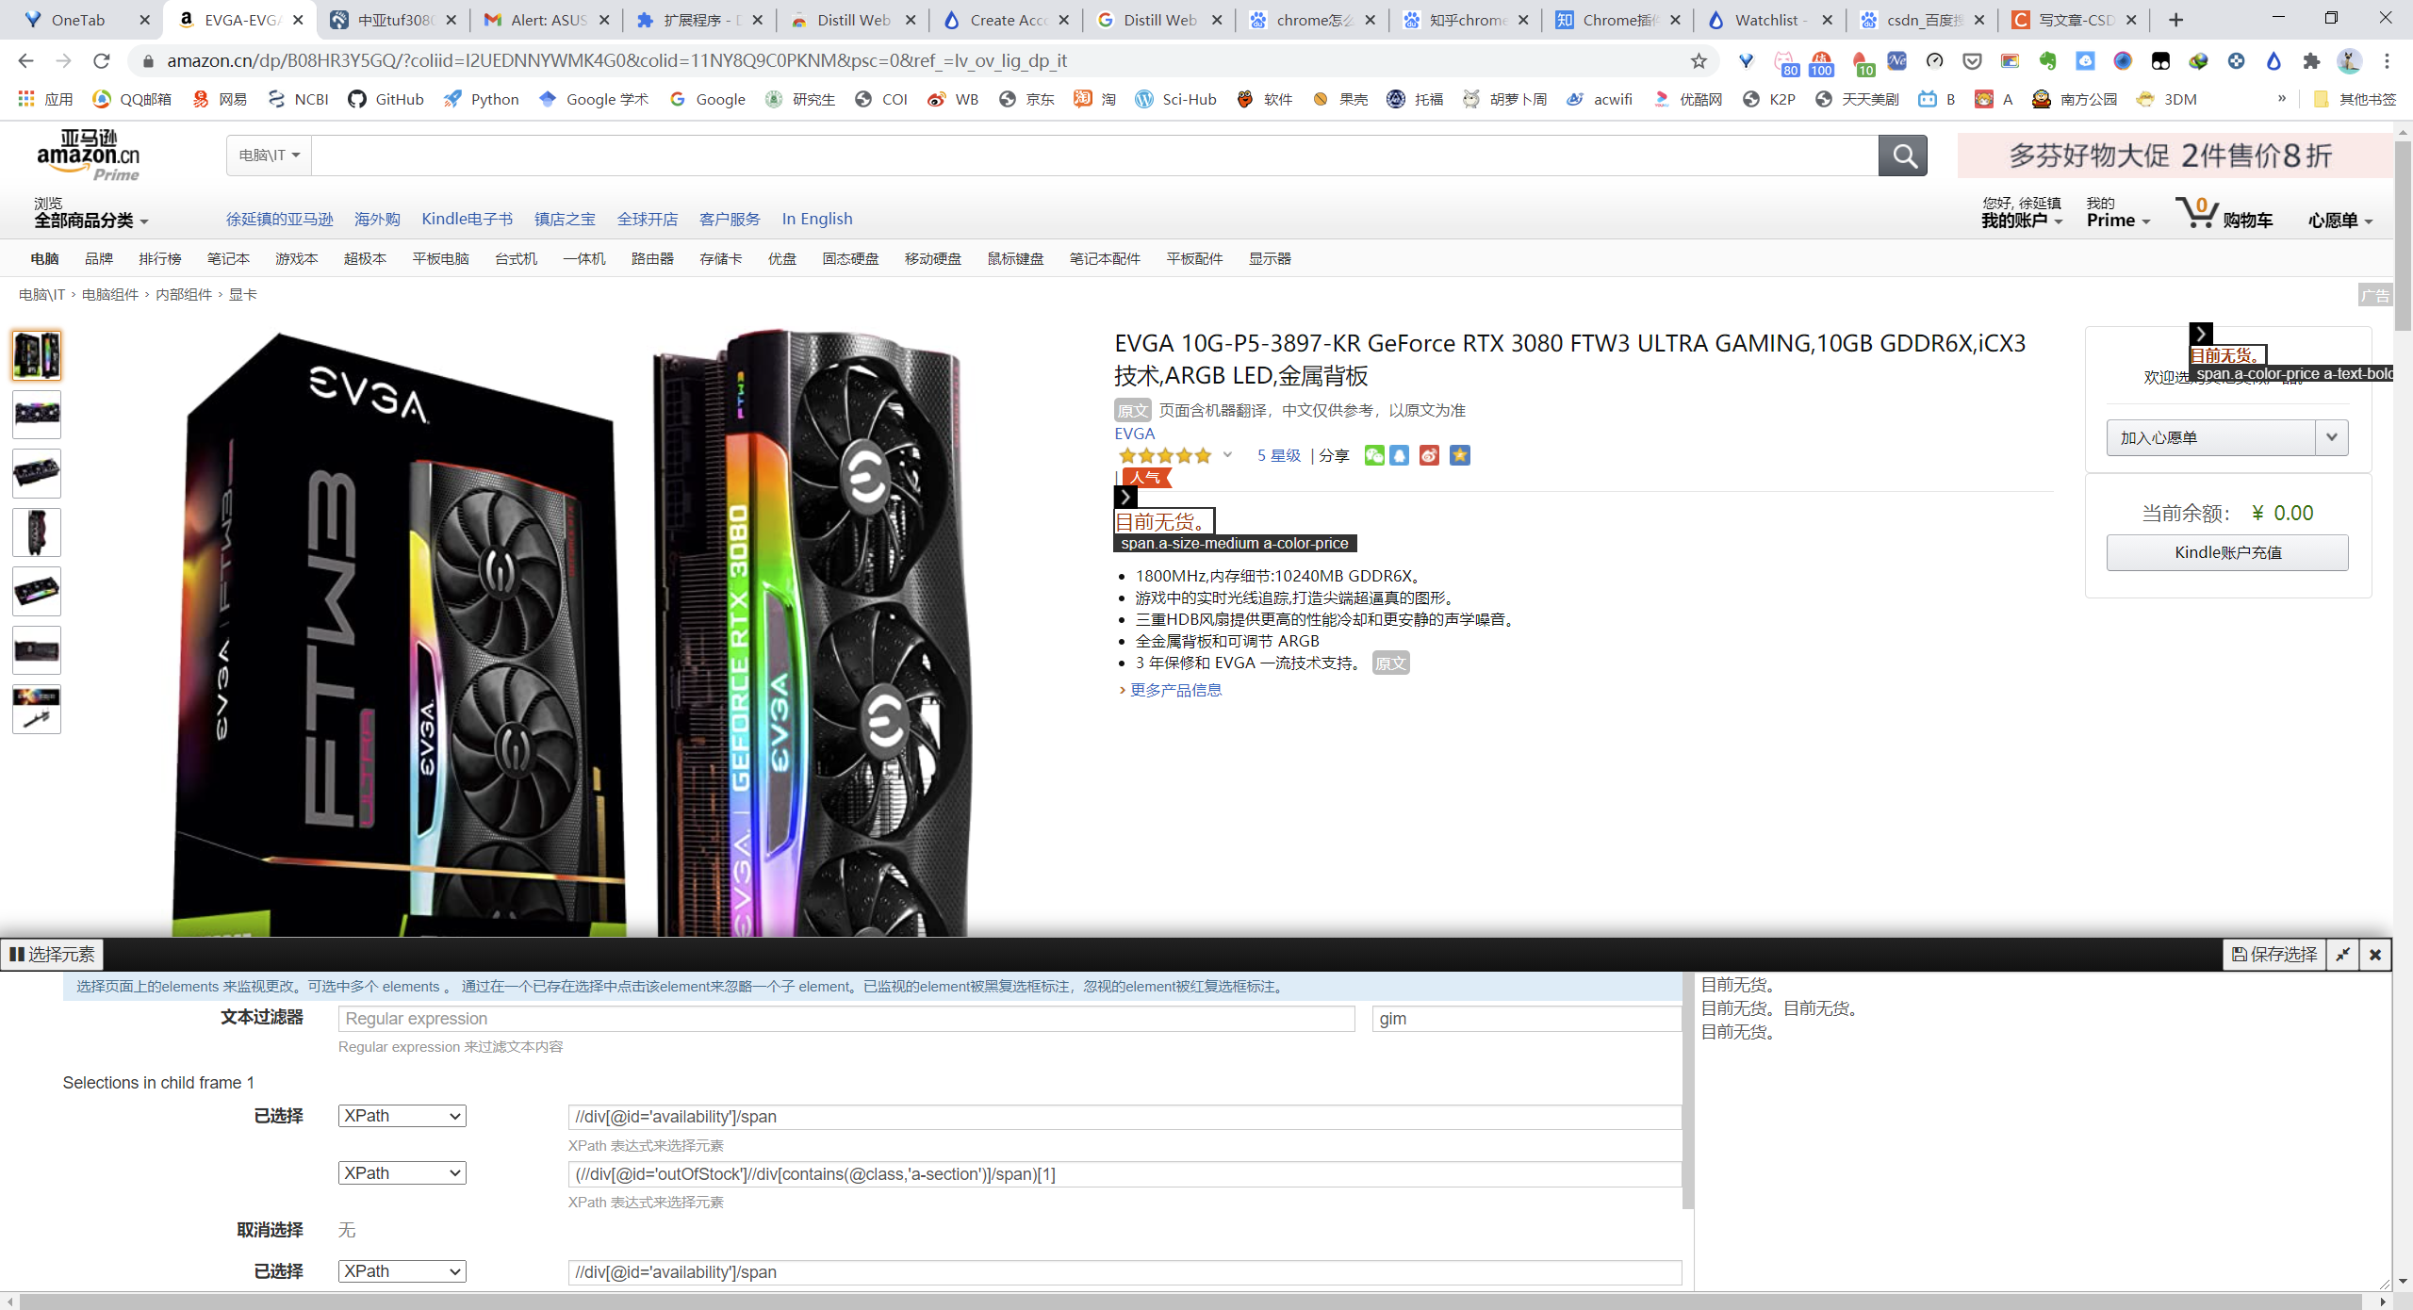This screenshot has width=2413, height=1310.
Task: Click the Amazon search input box
Action: pyautogui.click(x=1094, y=156)
